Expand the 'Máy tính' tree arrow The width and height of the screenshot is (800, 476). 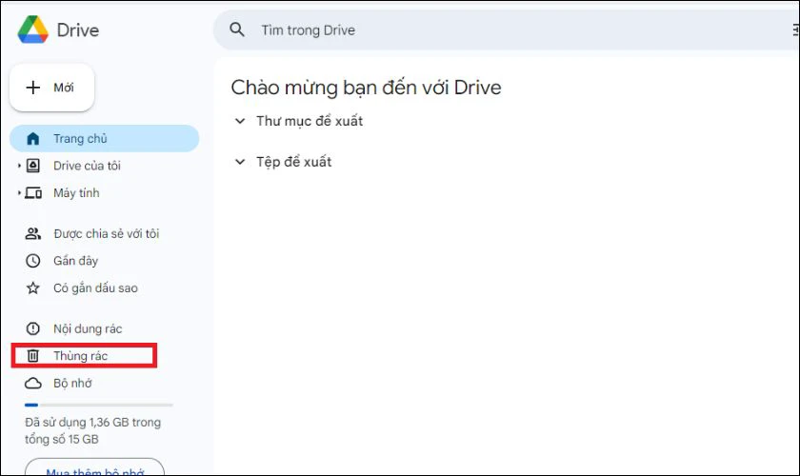pyautogui.click(x=19, y=193)
